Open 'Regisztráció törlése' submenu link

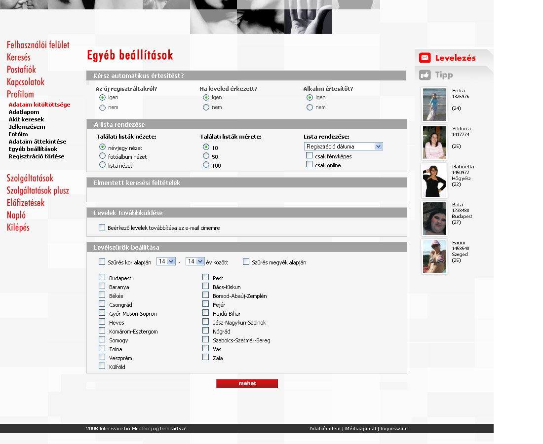tap(37, 156)
